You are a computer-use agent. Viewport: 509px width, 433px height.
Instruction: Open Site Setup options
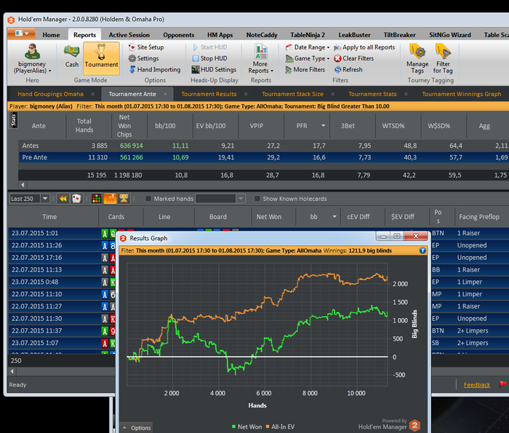click(x=146, y=47)
